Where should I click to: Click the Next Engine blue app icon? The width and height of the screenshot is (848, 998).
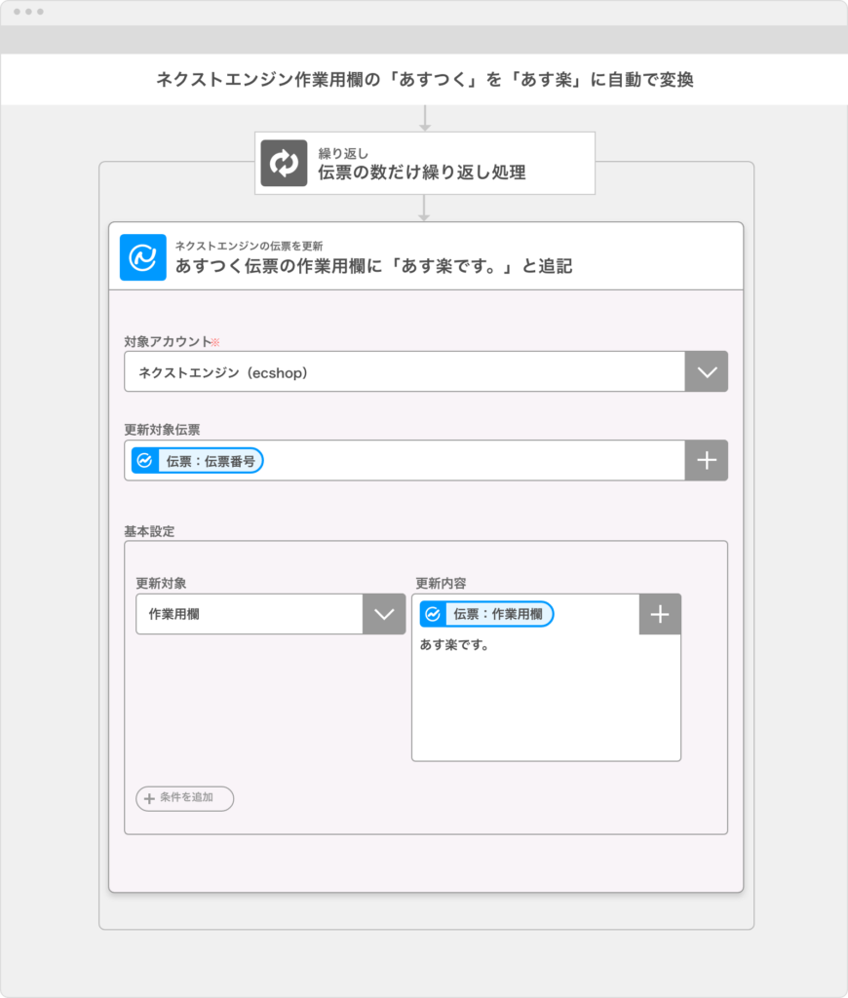pos(142,257)
